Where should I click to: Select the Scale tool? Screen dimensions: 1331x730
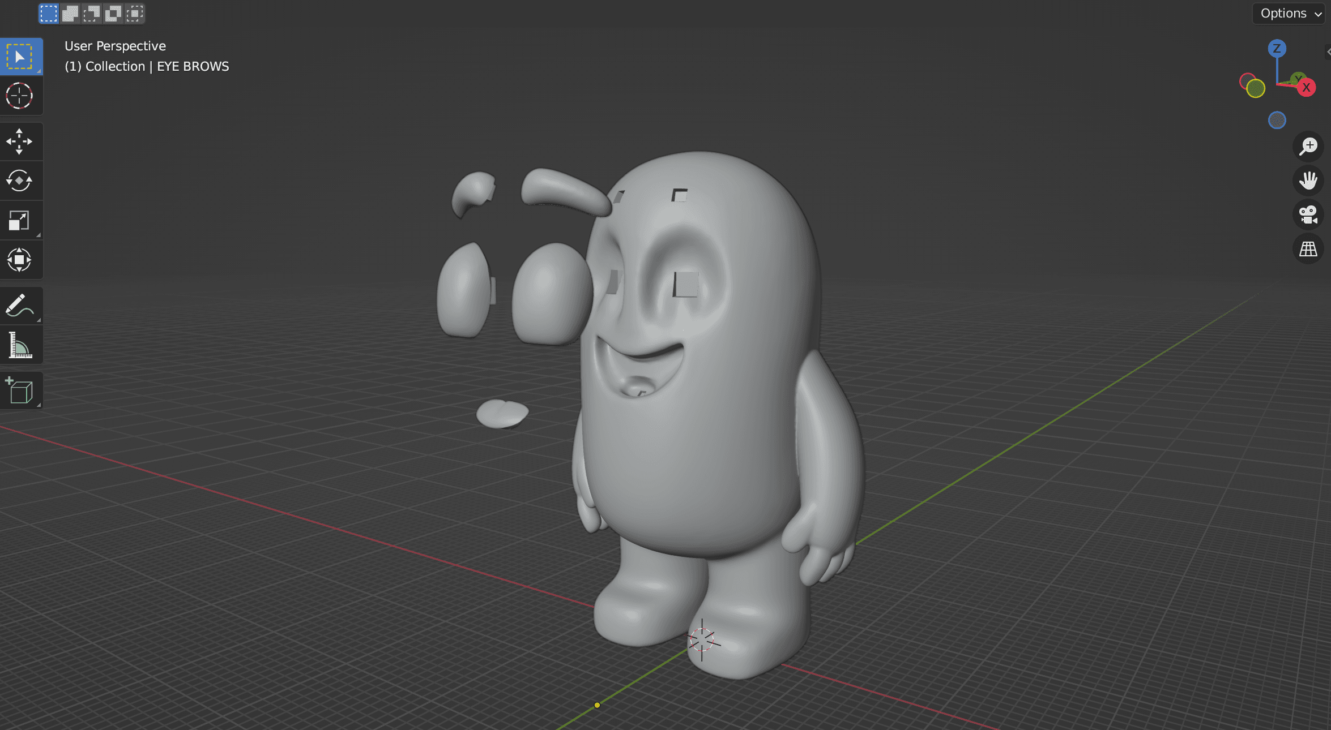pyautogui.click(x=20, y=221)
